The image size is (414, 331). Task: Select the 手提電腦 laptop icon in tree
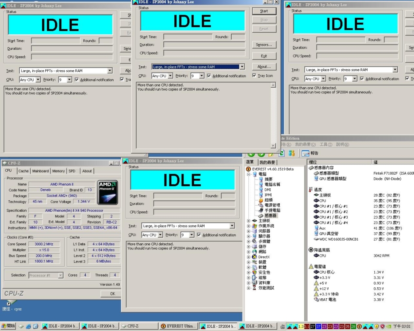click(x=261, y=211)
